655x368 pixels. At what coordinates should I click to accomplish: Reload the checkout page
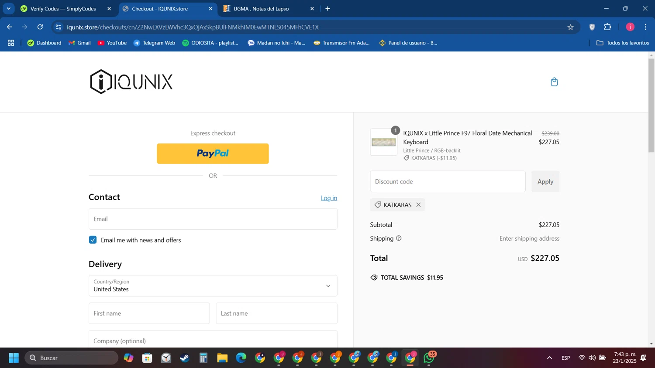pyautogui.click(x=40, y=27)
